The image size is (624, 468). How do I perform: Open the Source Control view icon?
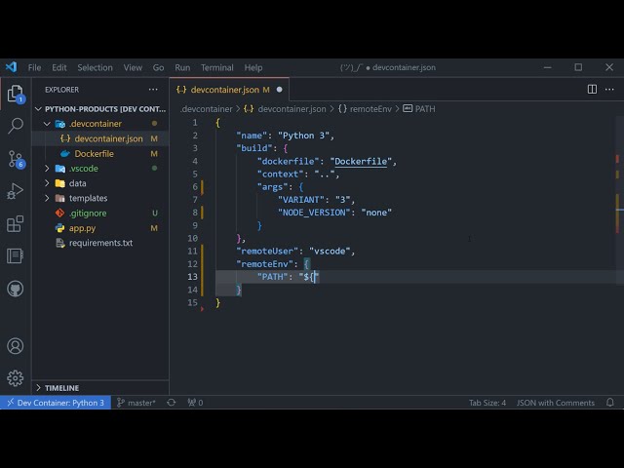[16, 159]
